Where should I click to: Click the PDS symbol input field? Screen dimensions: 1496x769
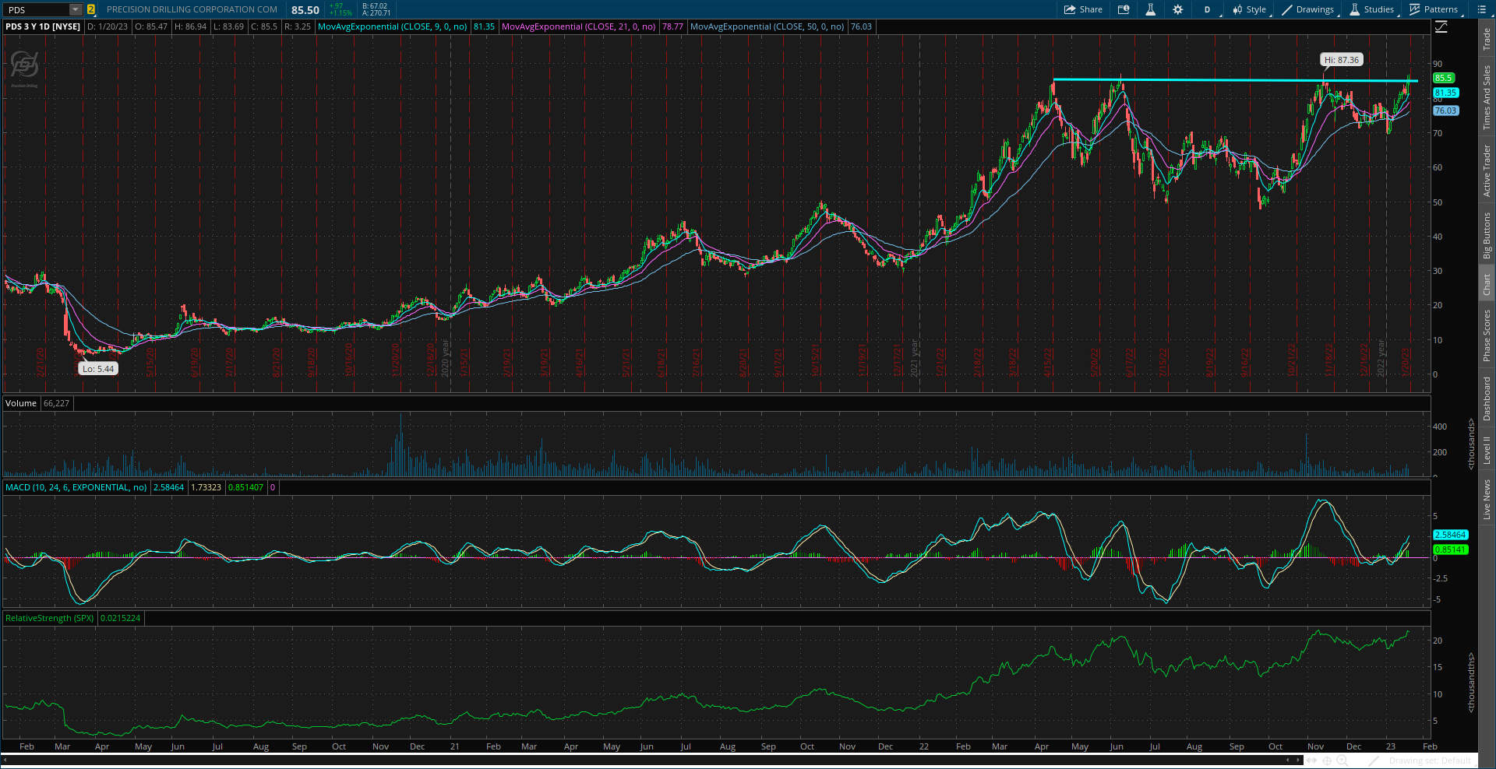35,9
